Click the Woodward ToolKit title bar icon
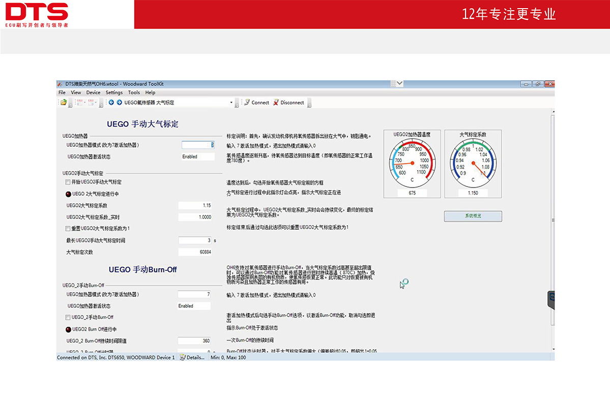The height and width of the screenshot is (407, 610). [x=60, y=84]
